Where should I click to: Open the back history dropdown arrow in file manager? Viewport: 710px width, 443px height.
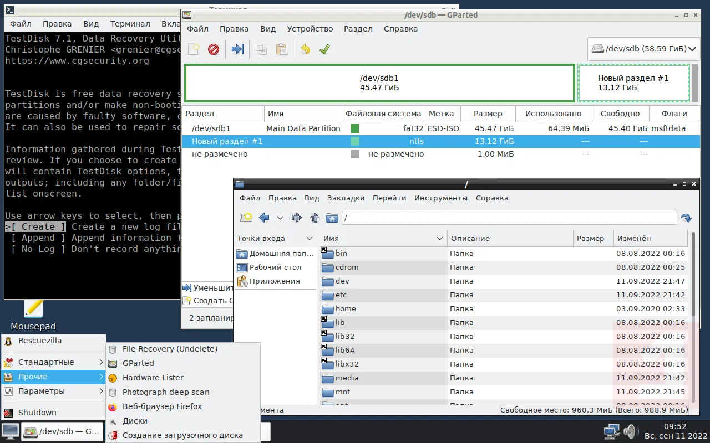(x=280, y=218)
